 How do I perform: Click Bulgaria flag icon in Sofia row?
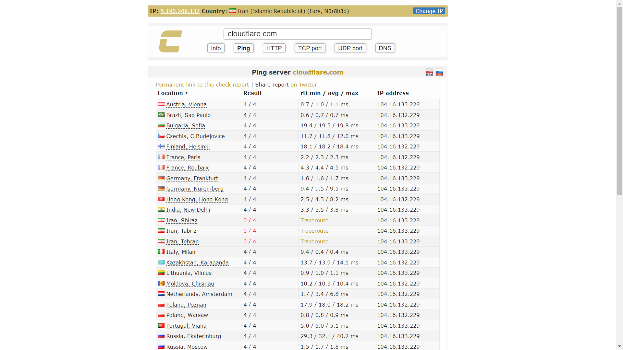click(161, 125)
